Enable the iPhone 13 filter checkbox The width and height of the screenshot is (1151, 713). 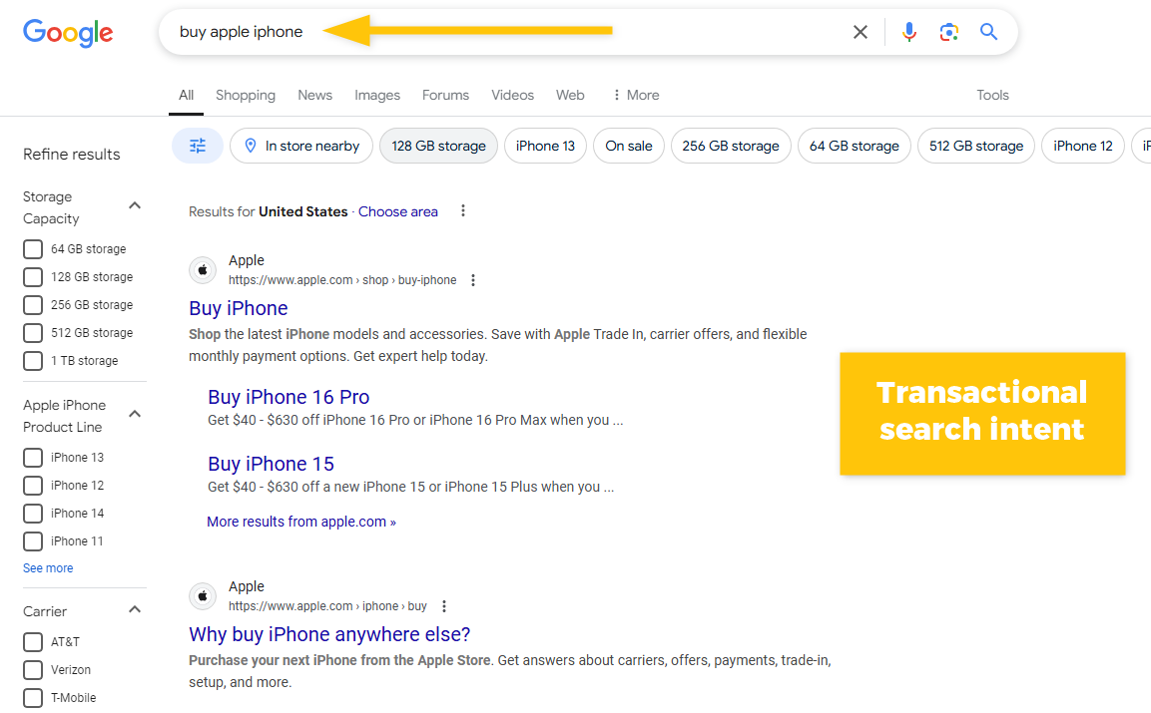[x=32, y=457]
